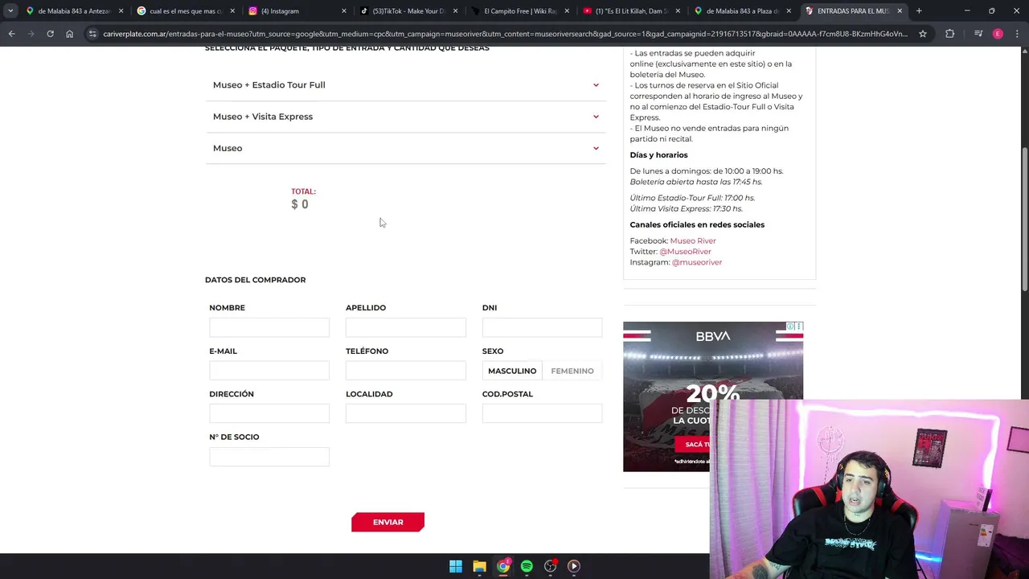
Task: Open OBS Studio from the taskbar
Action: pyautogui.click(x=551, y=566)
